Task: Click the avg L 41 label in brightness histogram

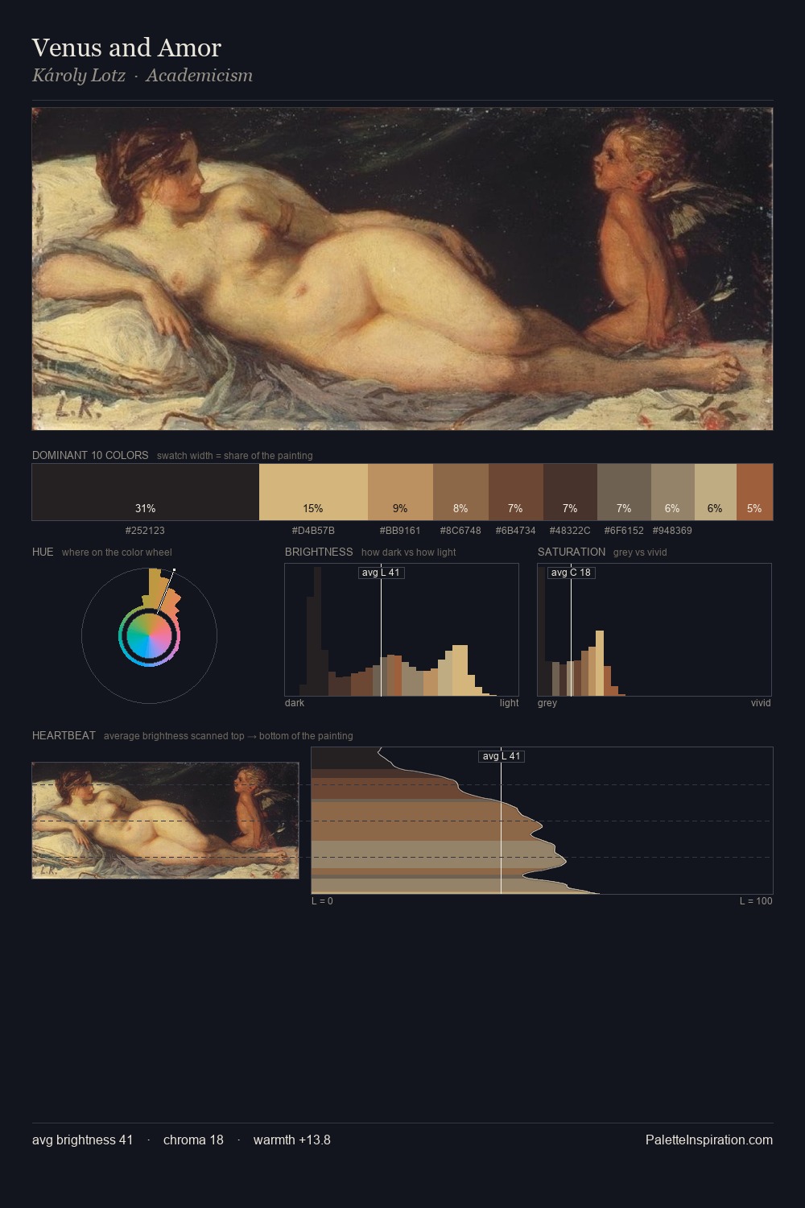Action: [381, 573]
